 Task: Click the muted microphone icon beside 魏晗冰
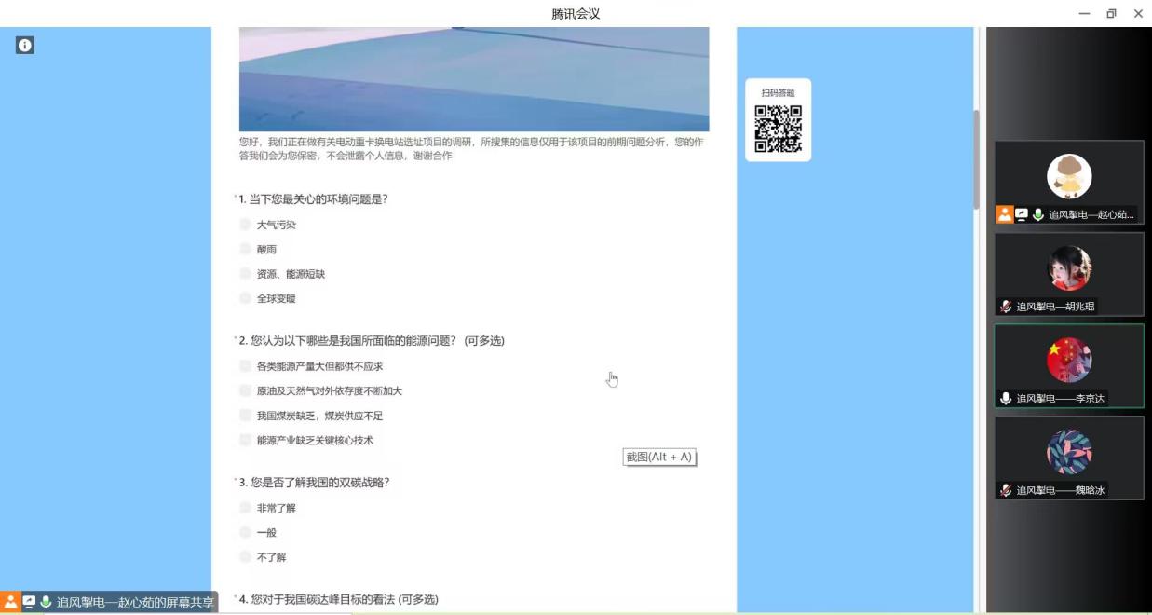[x=1006, y=490]
